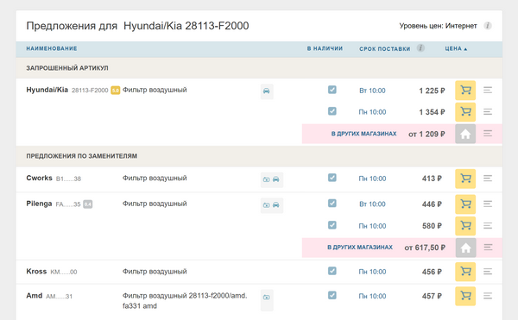
Task: Click article number 28113-F2000 in Hyundai/Kia row
Action: [90, 90]
